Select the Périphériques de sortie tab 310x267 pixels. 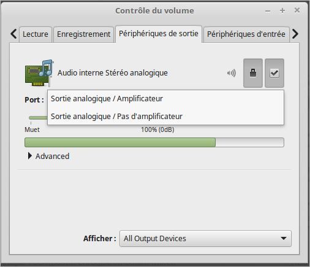coord(159,34)
